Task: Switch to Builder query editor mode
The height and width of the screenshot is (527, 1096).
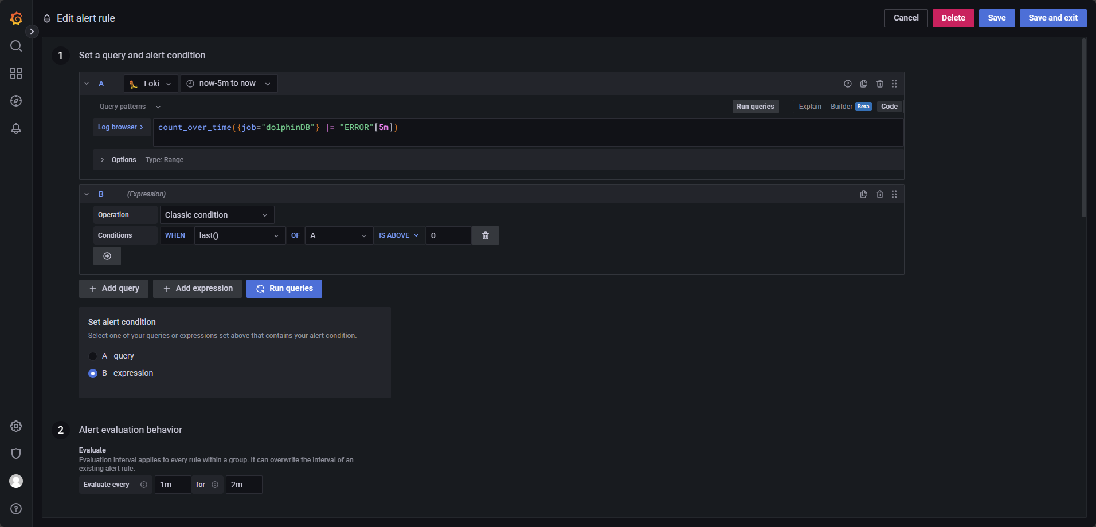Action: (841, 107)
